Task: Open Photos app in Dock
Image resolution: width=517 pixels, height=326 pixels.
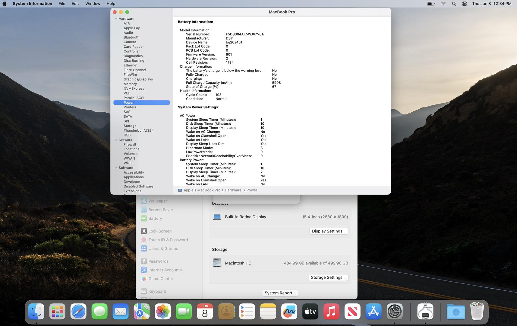Action: point(163,312)
